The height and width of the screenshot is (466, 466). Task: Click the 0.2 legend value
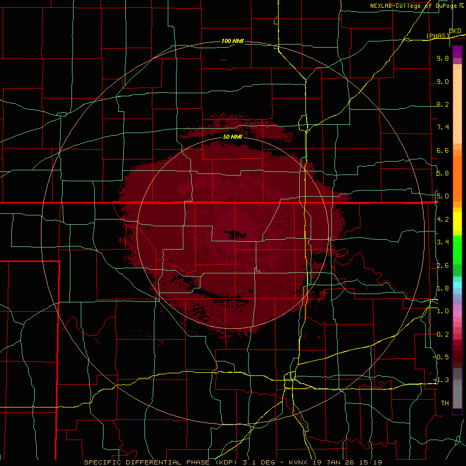tap(443, 334)
